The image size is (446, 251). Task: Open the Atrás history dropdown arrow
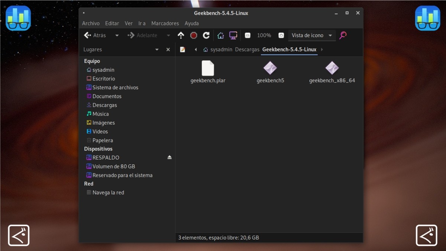[117, 35]
